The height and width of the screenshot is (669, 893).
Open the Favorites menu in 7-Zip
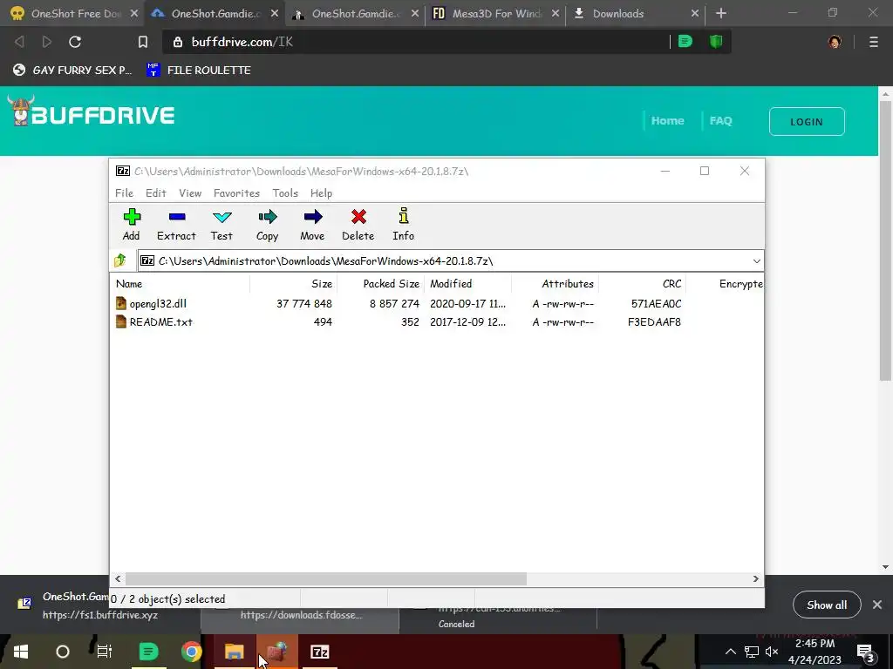236,193
